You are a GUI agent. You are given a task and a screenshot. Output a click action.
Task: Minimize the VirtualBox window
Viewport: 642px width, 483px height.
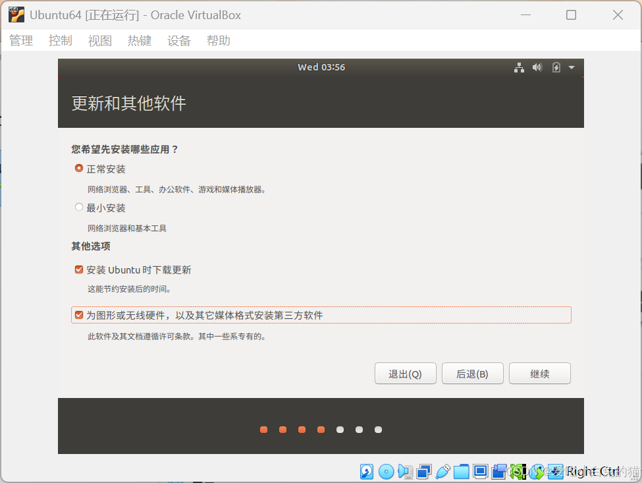pyautogui.click(x=525, y=14)
